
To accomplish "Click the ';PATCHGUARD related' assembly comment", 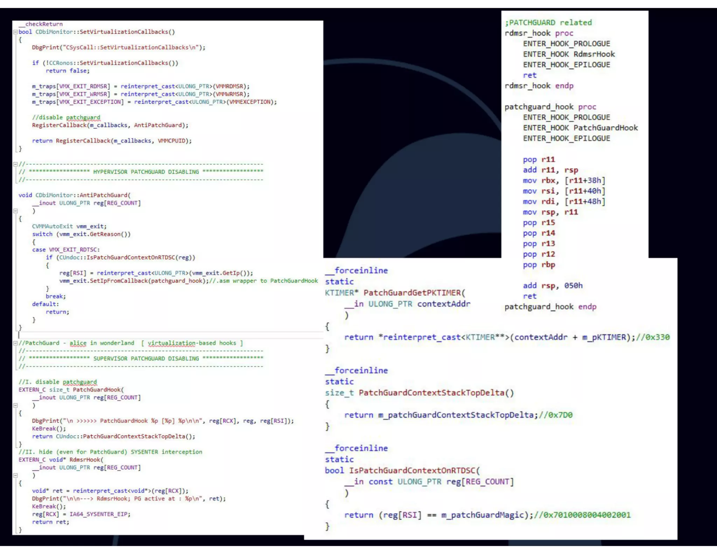I will (x=548, y=23).
